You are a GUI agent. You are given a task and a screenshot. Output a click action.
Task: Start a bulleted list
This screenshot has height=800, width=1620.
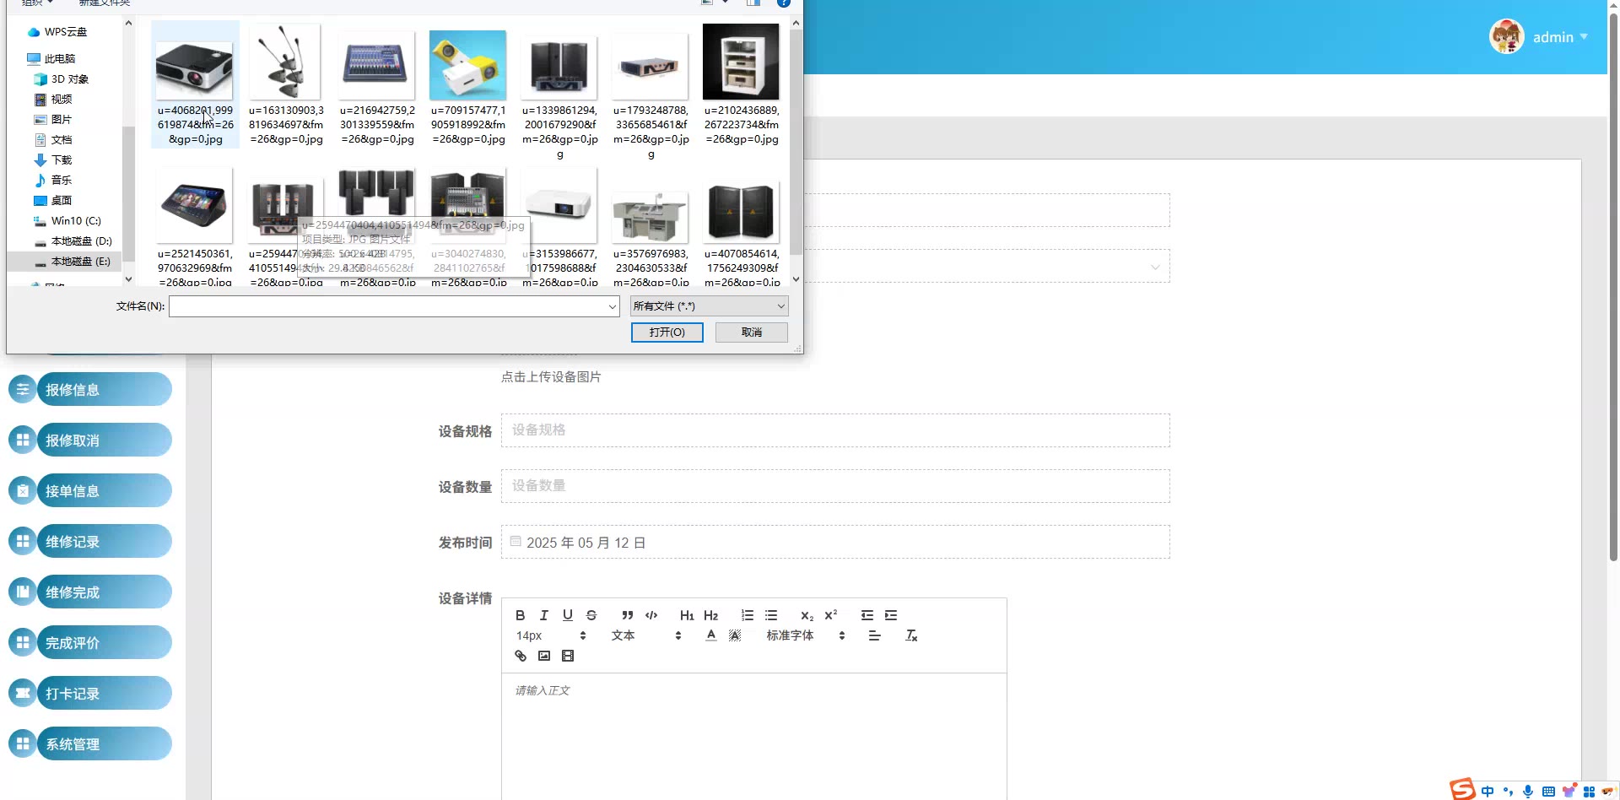coord(771,615)
